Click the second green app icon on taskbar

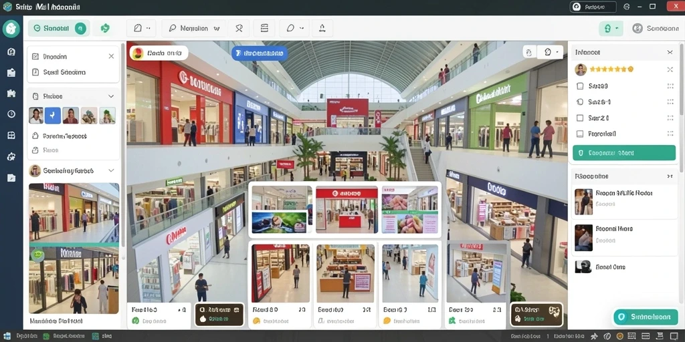pyautogui.click(x=95, y=337)
